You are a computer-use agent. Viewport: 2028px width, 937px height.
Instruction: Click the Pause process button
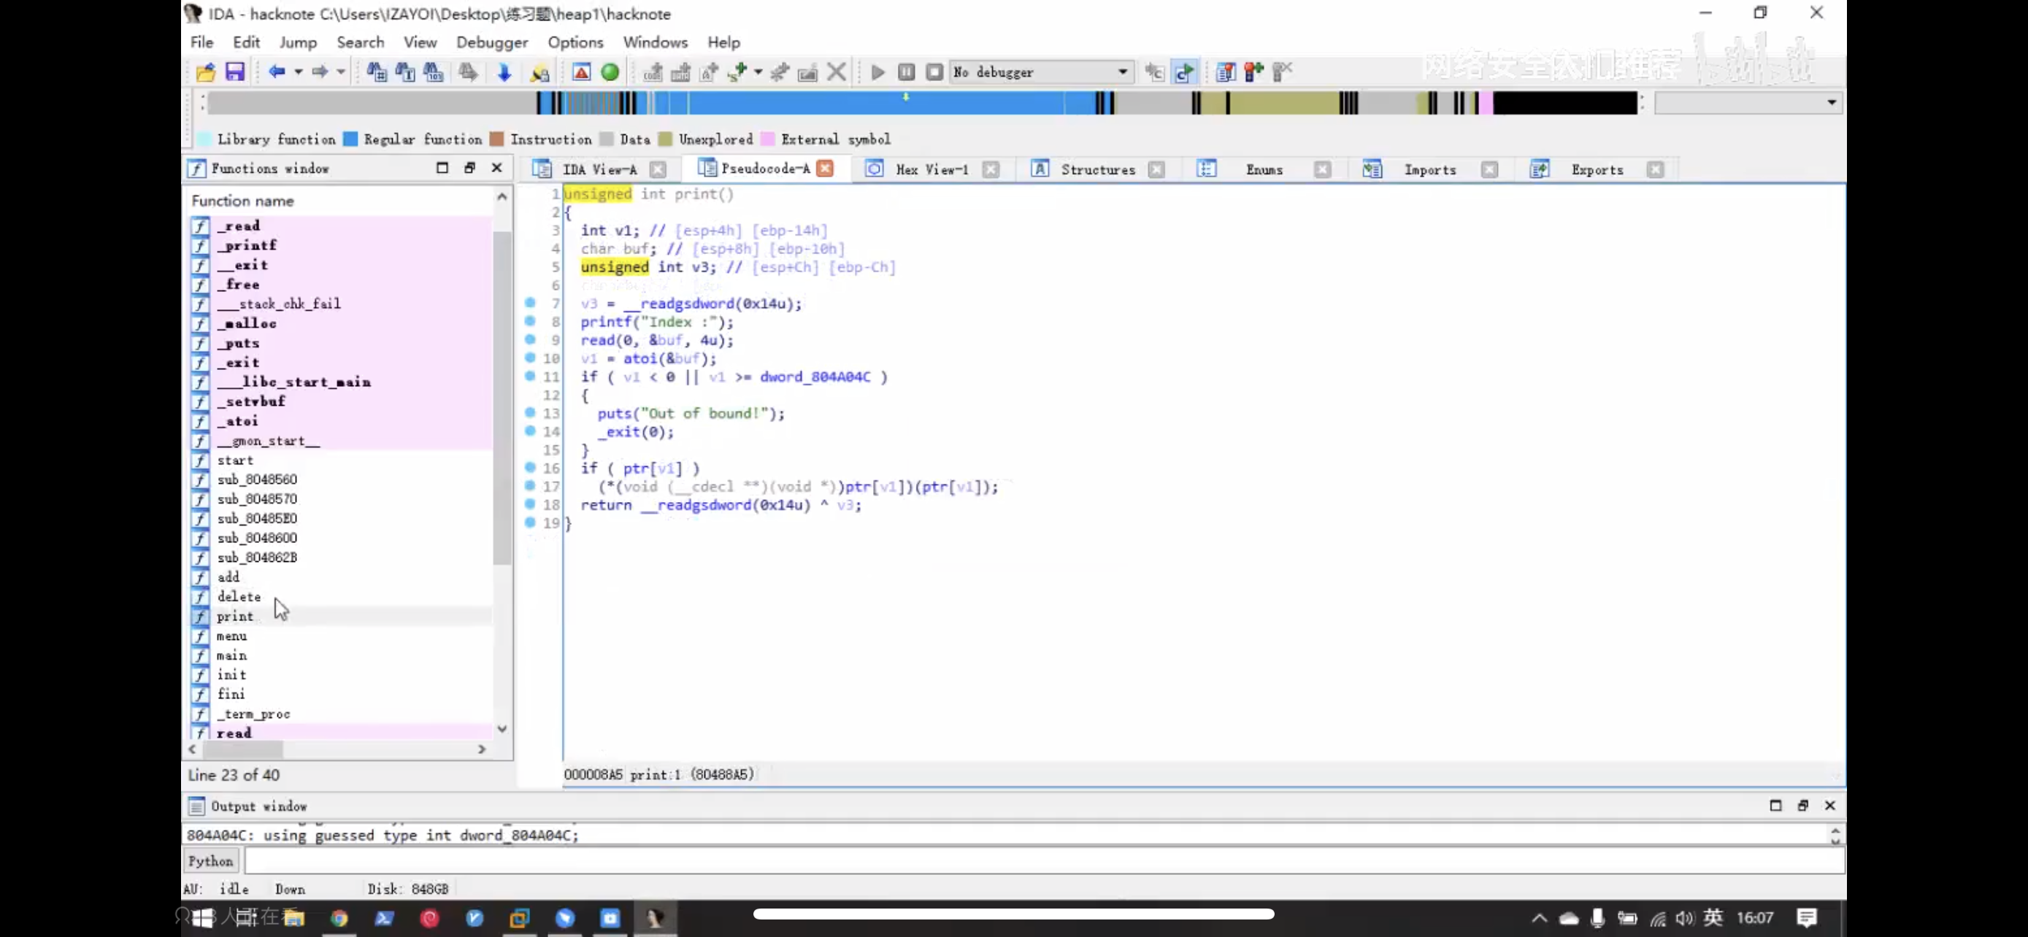coord(906,72)
